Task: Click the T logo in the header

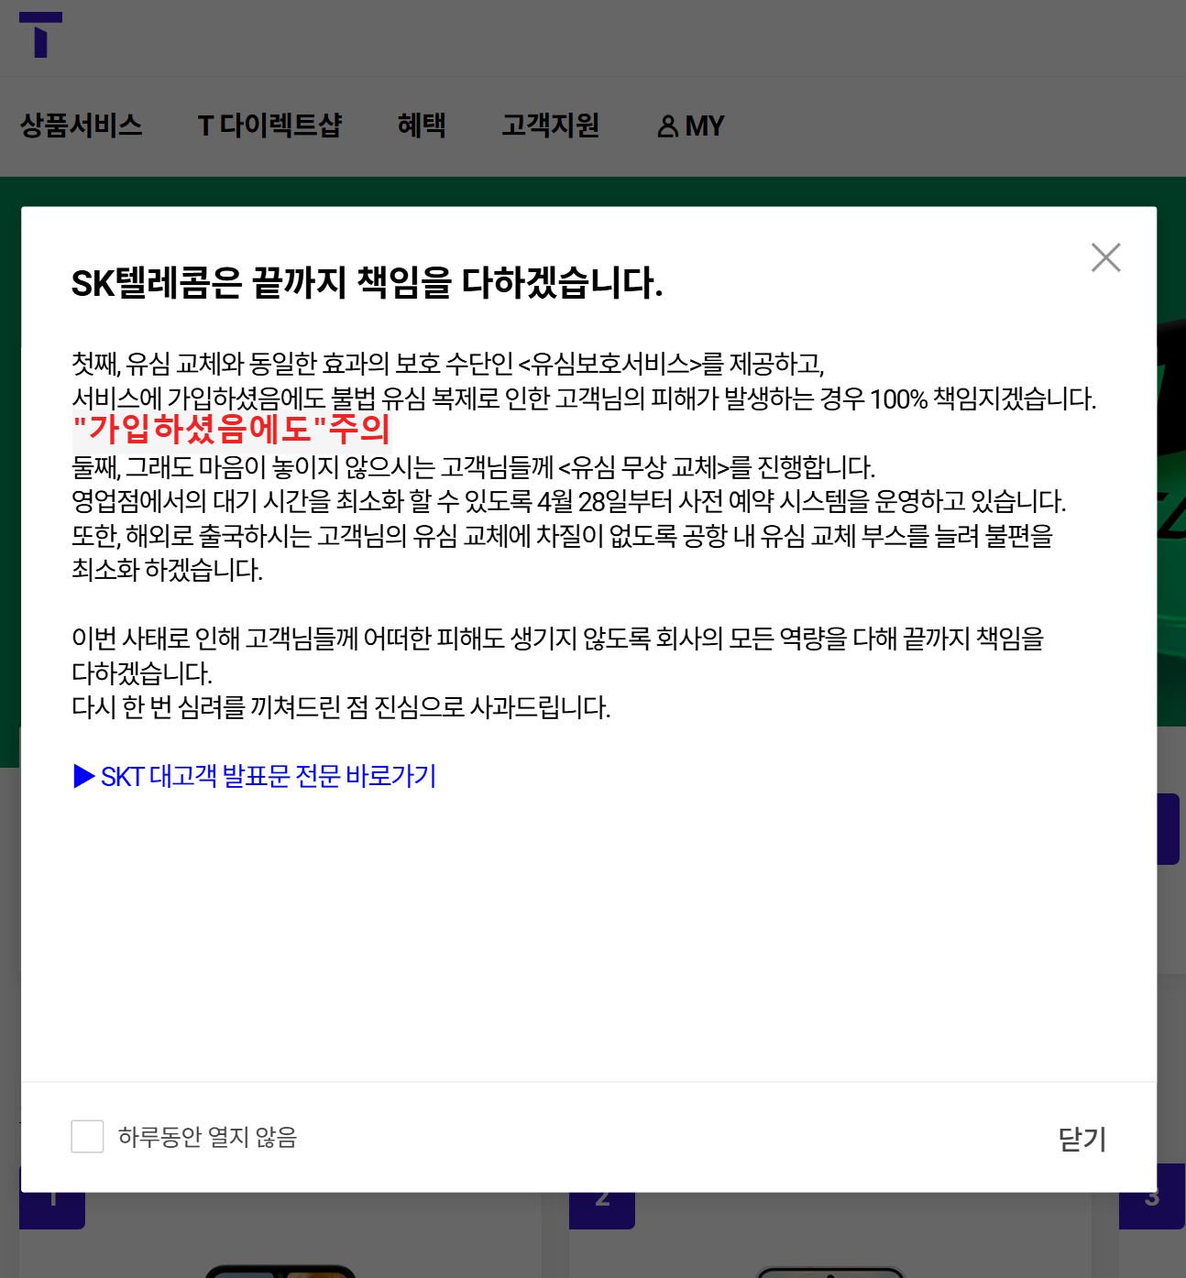Action: tap(40, 35)
